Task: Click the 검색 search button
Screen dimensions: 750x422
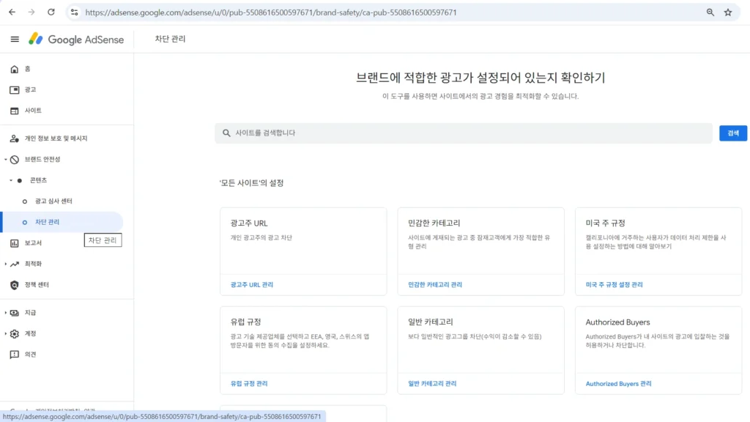Action: (x=732, y=133)
